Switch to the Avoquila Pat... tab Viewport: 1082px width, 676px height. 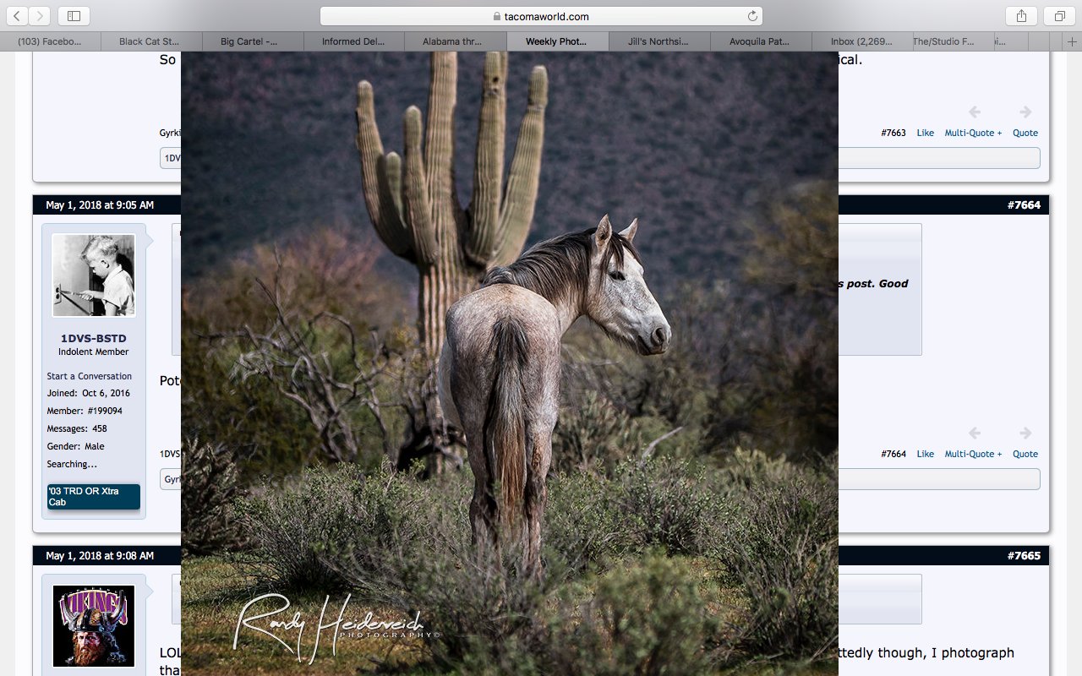760,41
